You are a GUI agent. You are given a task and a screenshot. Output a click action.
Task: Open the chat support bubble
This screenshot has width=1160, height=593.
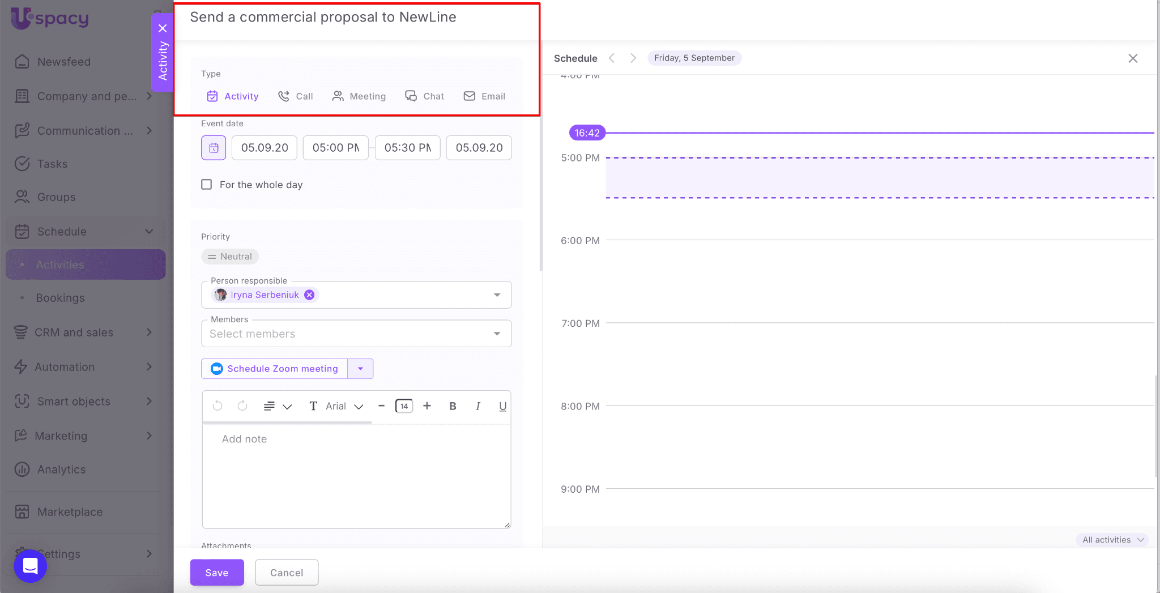point(30,566)
